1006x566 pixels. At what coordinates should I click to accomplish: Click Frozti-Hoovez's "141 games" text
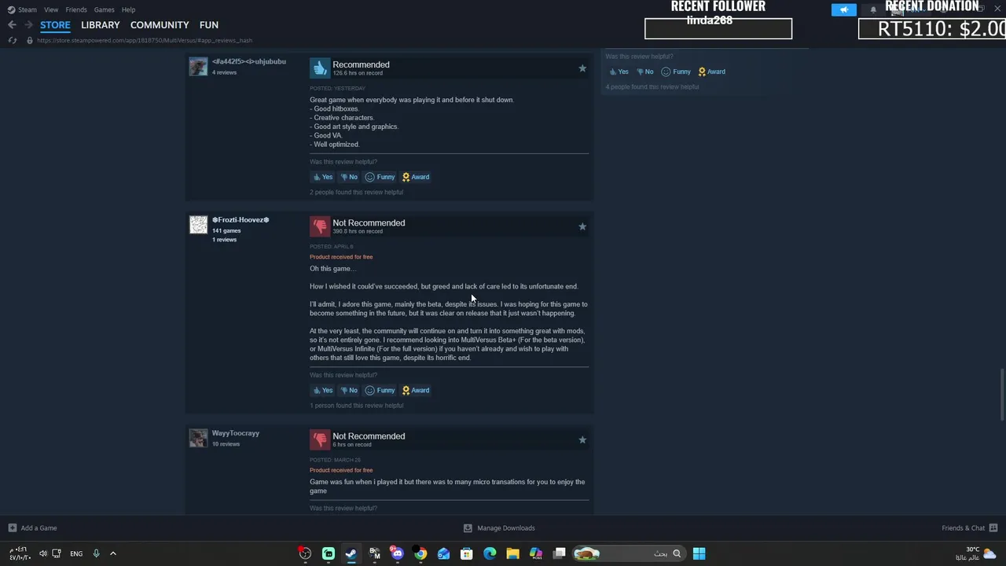pos(226,230)
